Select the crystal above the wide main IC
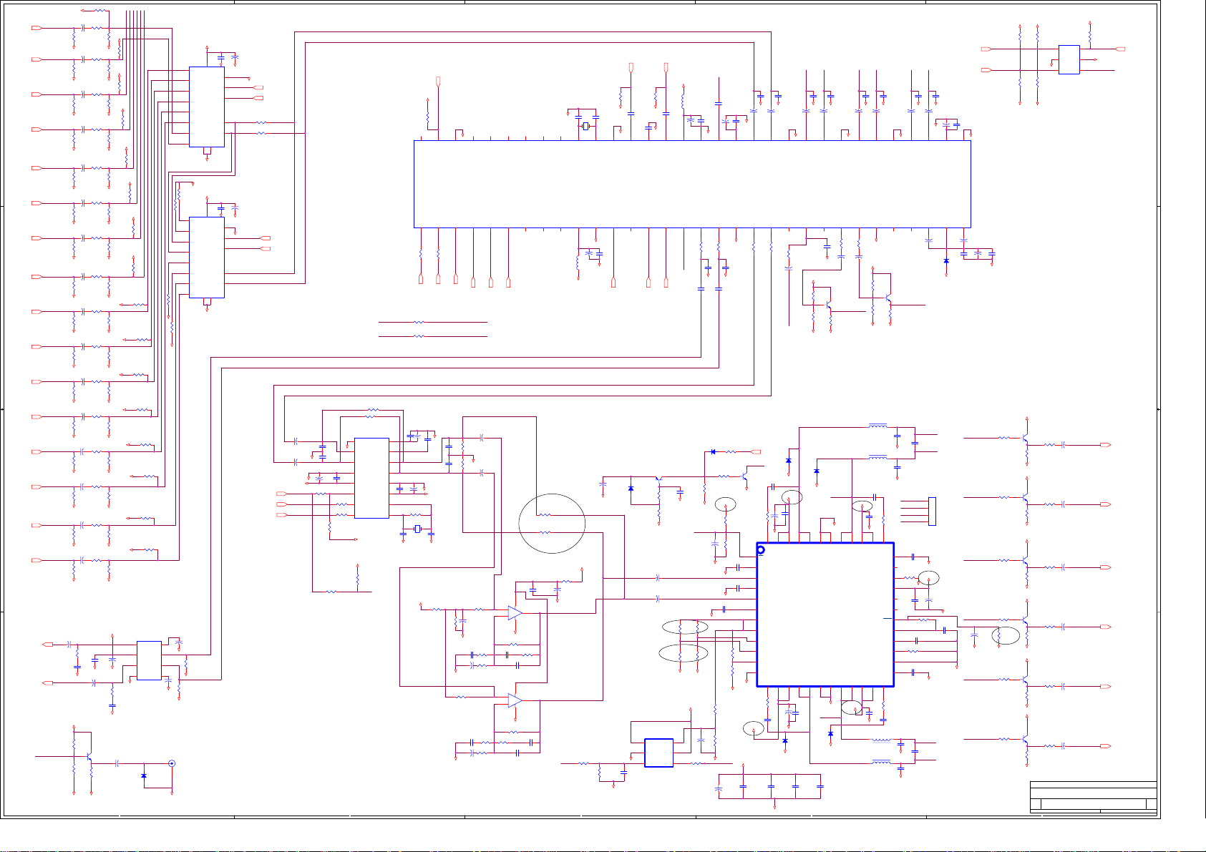 pos(585,127)
